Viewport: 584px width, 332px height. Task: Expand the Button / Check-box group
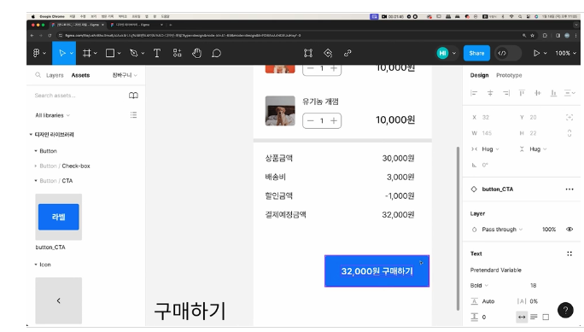tap(36, 166)
